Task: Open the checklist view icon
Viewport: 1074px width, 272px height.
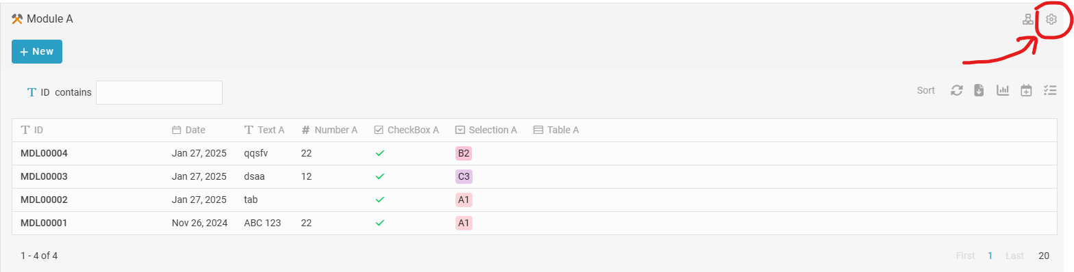Action: (1050, 90)
